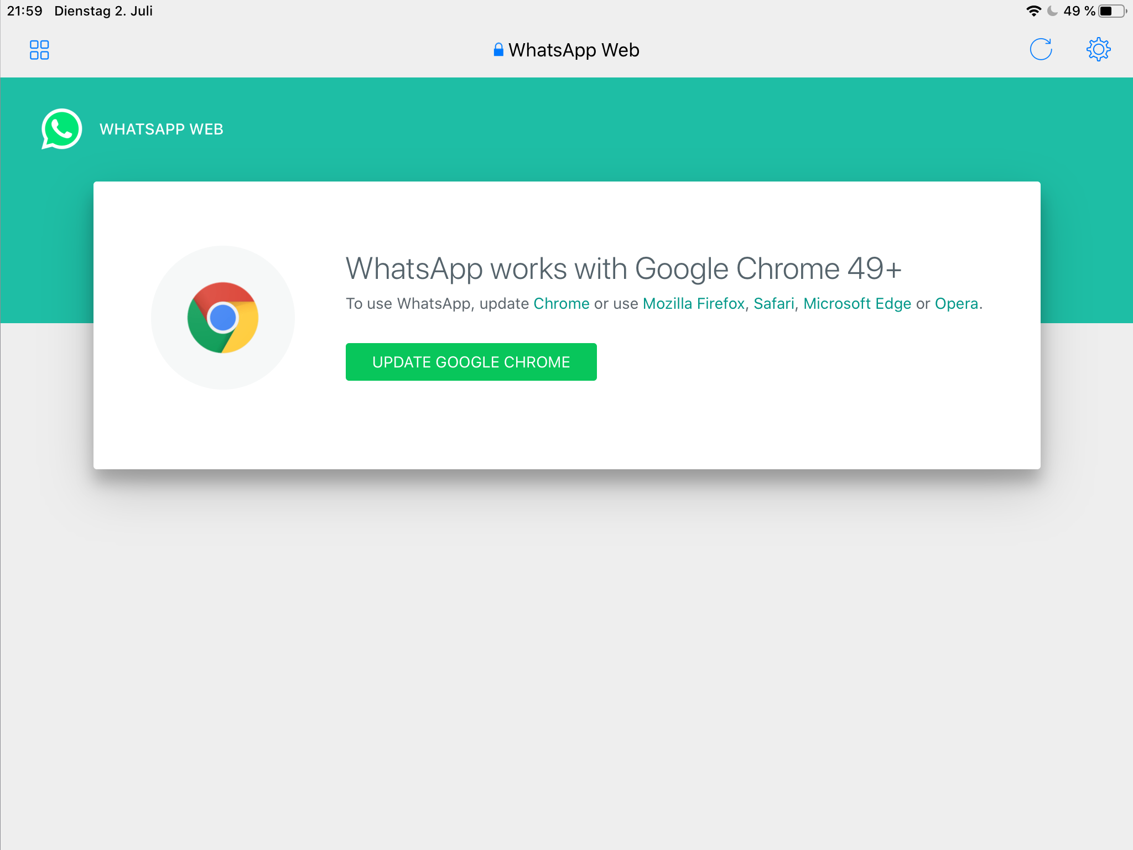Viewport: 1133px width, 850px height.
Task: Open the Mozilla Firefox link
Action: pyautogui.click(x=693, y=304)
